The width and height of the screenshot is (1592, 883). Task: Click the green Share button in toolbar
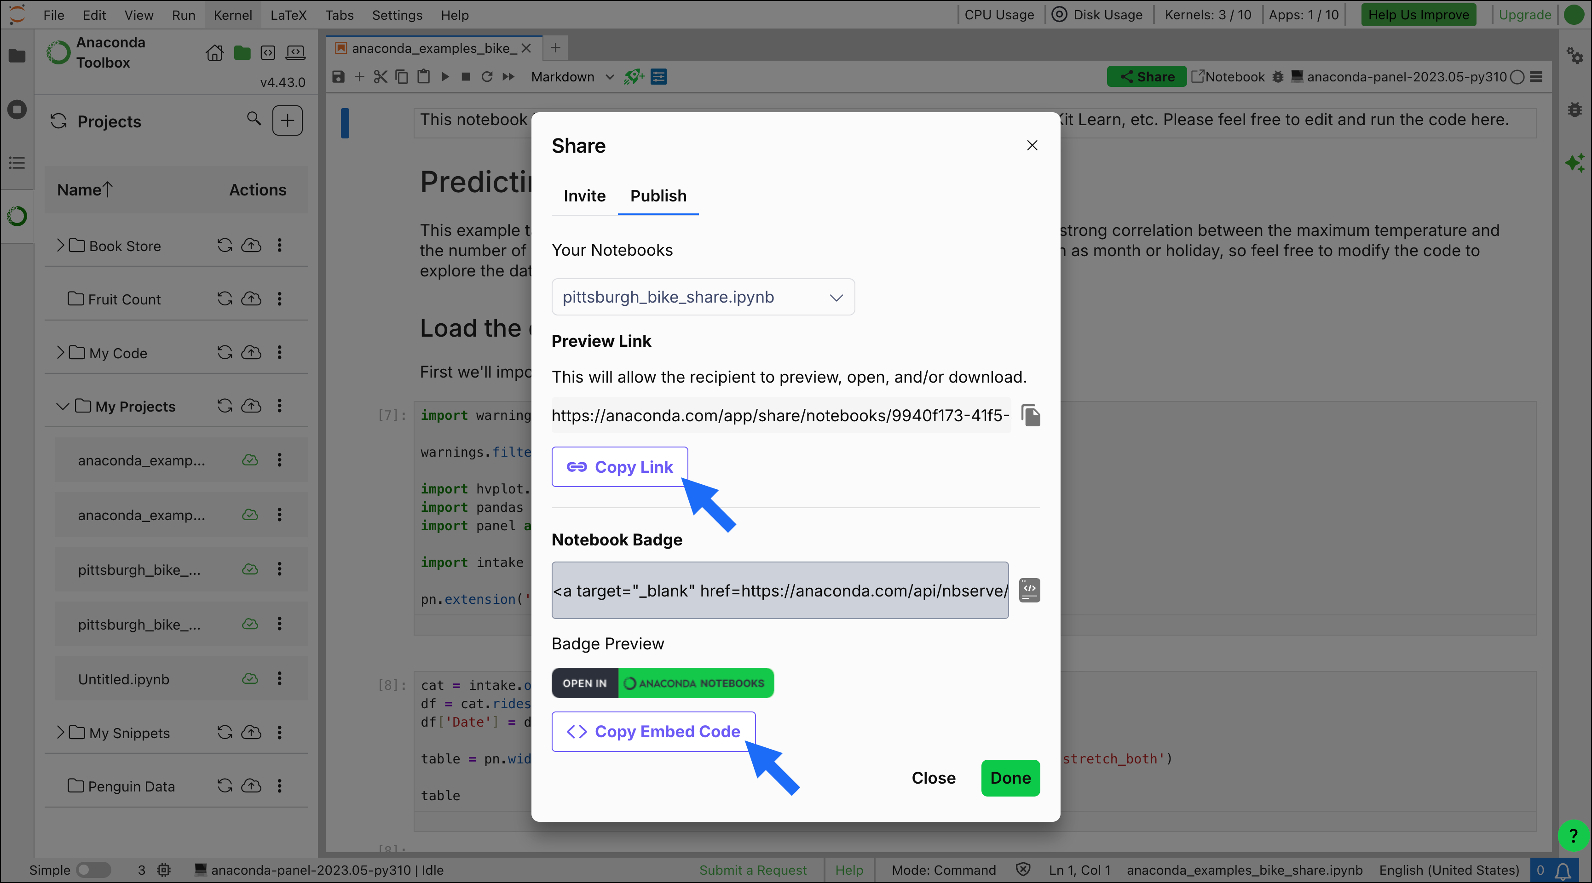tap(1147, 77)
